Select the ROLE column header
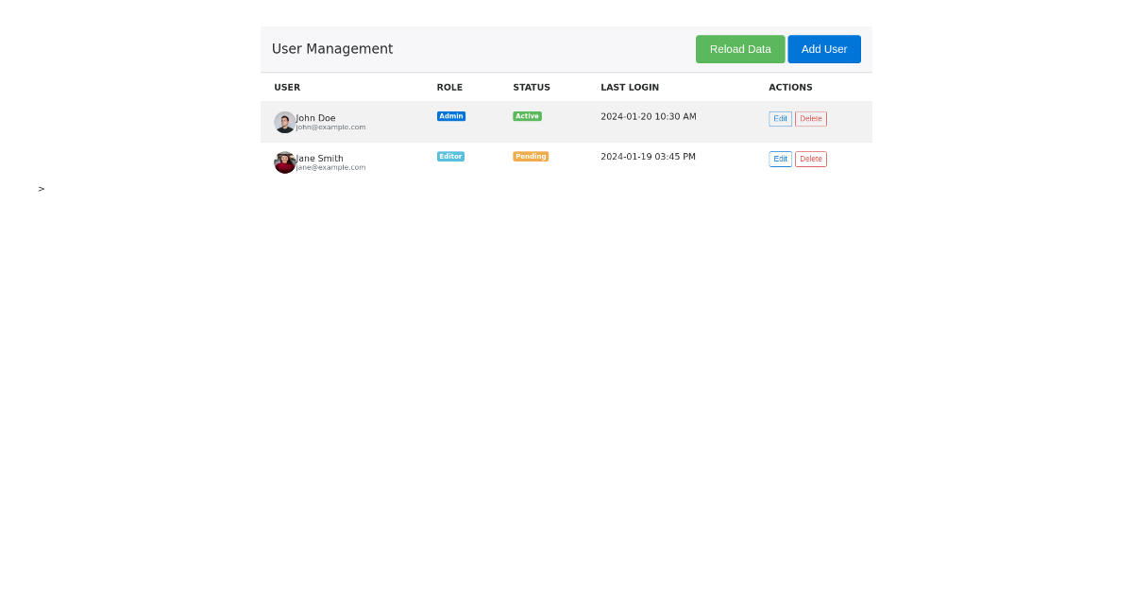 pyautogui.click(x=449, y=87)
